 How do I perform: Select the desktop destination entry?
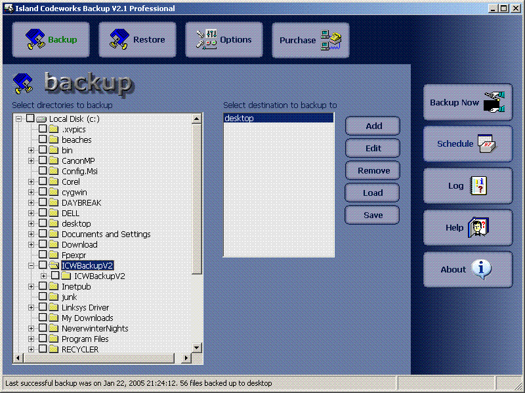(x=278, y=118)
